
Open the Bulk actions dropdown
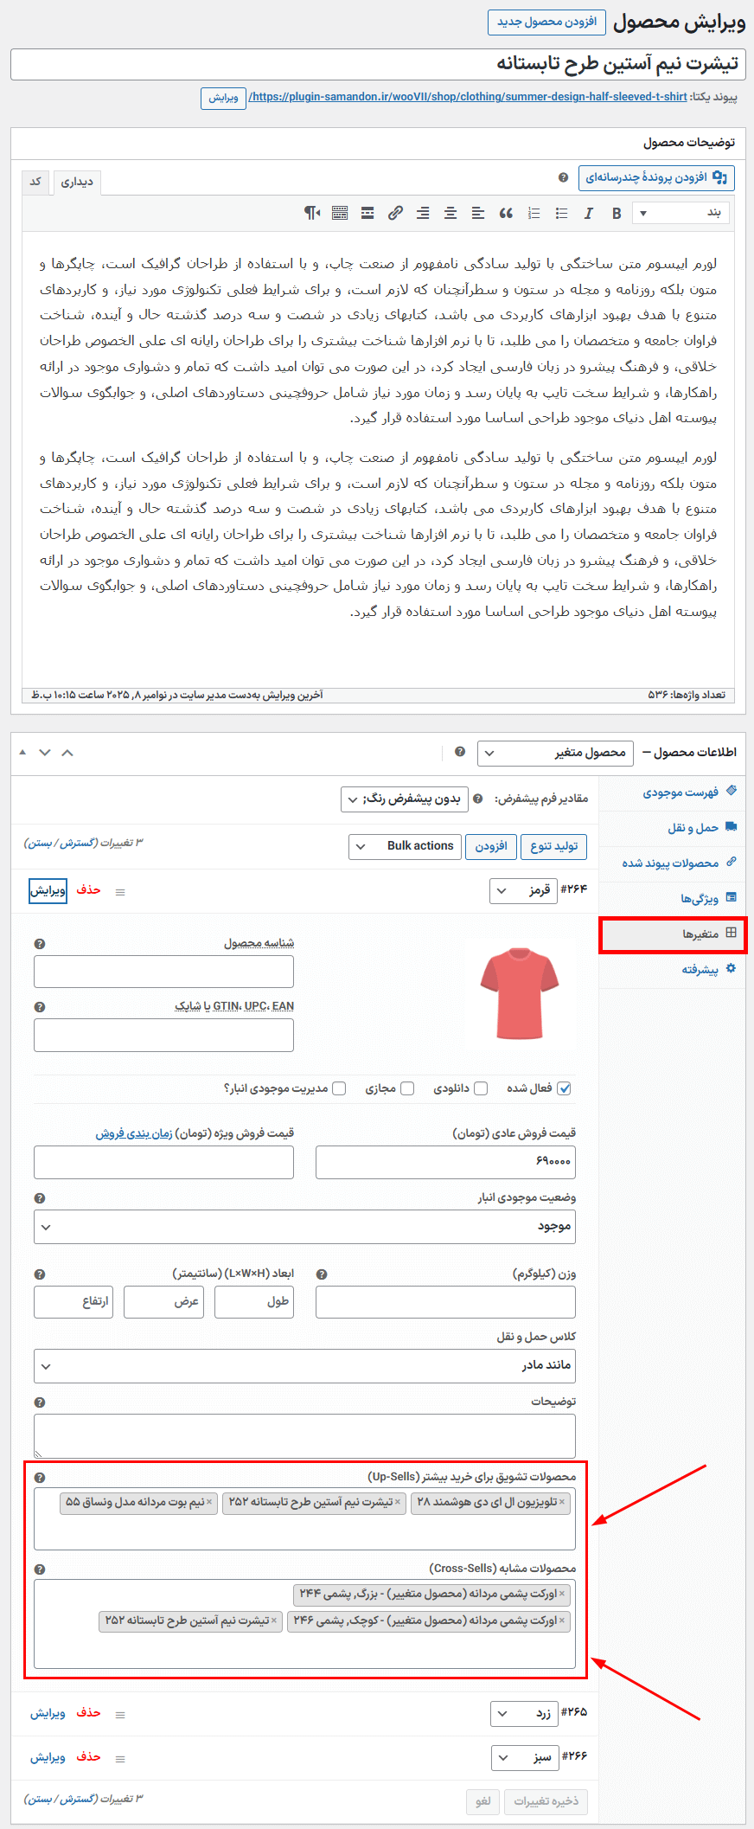404,846
